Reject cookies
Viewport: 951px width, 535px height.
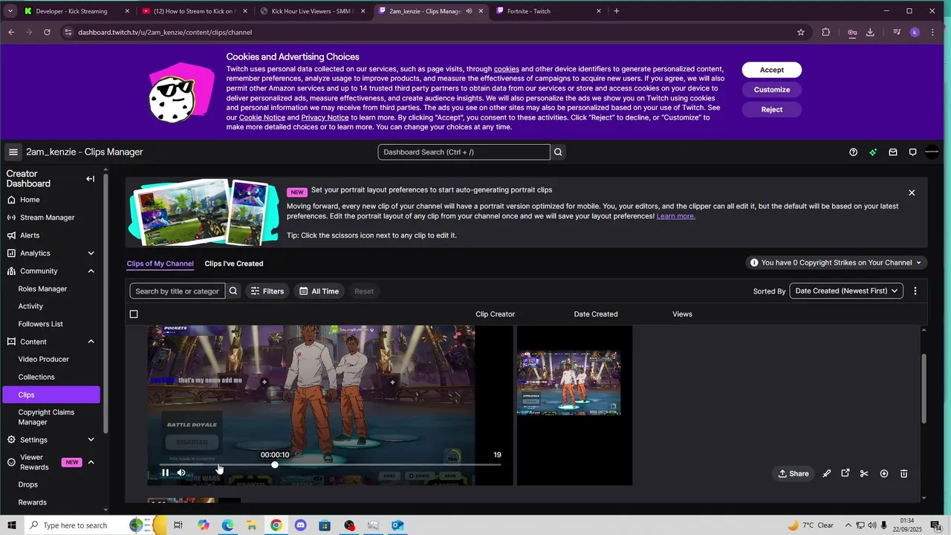click(x=771, y=109)
